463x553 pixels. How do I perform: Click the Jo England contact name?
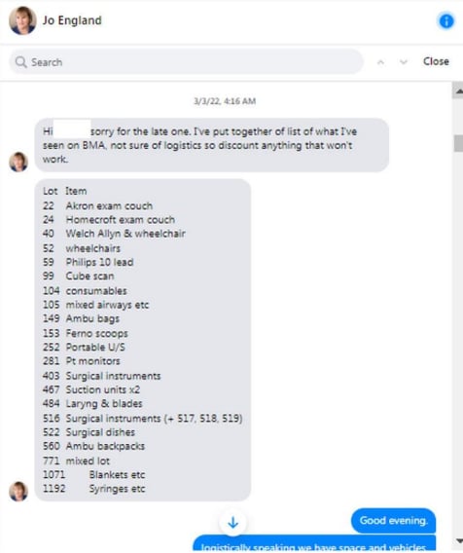point(72,20)
